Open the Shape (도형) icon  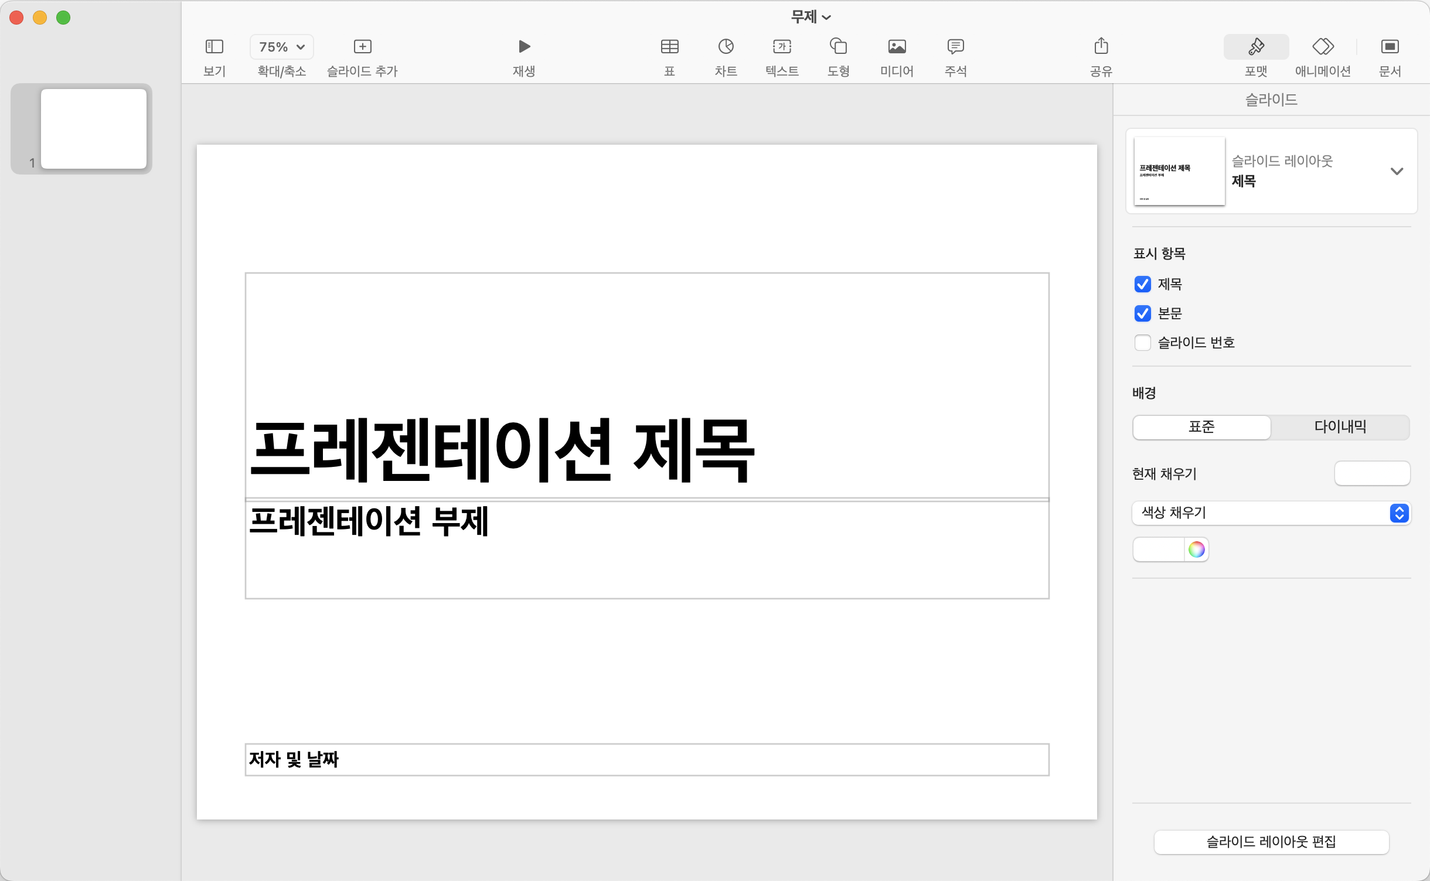(x=838, y=46)
